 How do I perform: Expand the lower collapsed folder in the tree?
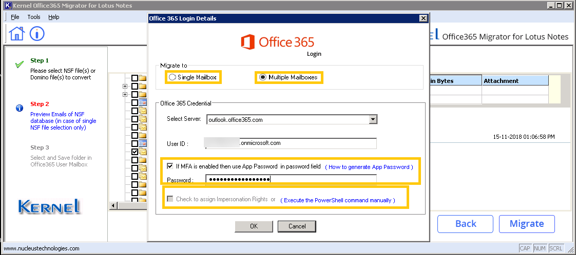[125, 94]
